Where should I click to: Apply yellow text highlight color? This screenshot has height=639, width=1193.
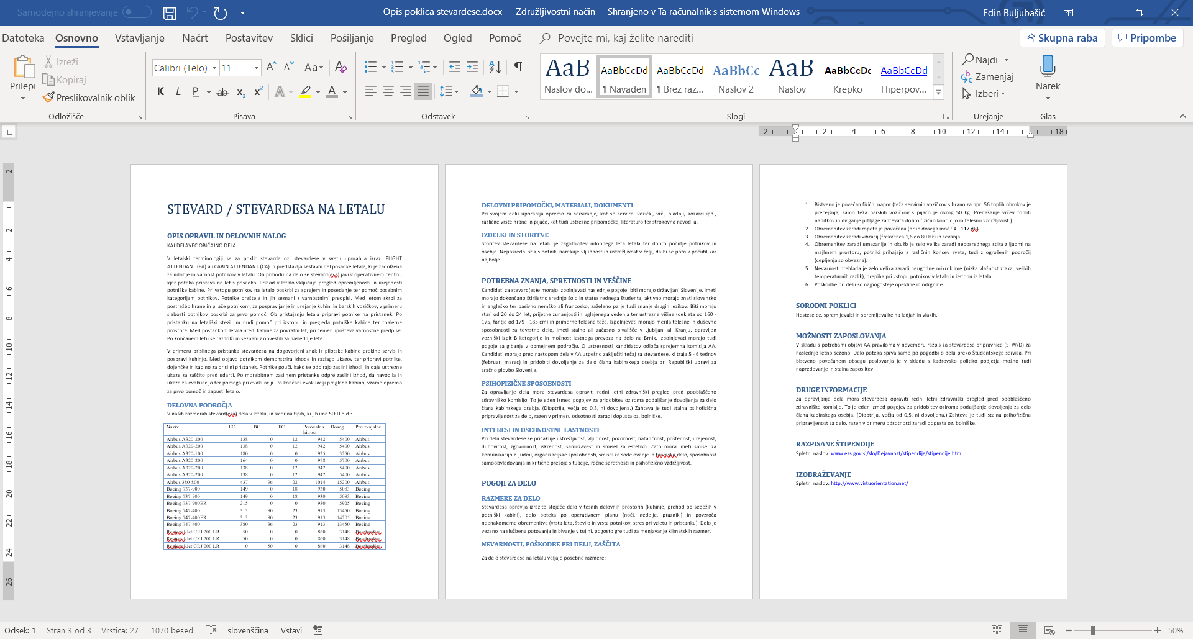click(305, 92)
